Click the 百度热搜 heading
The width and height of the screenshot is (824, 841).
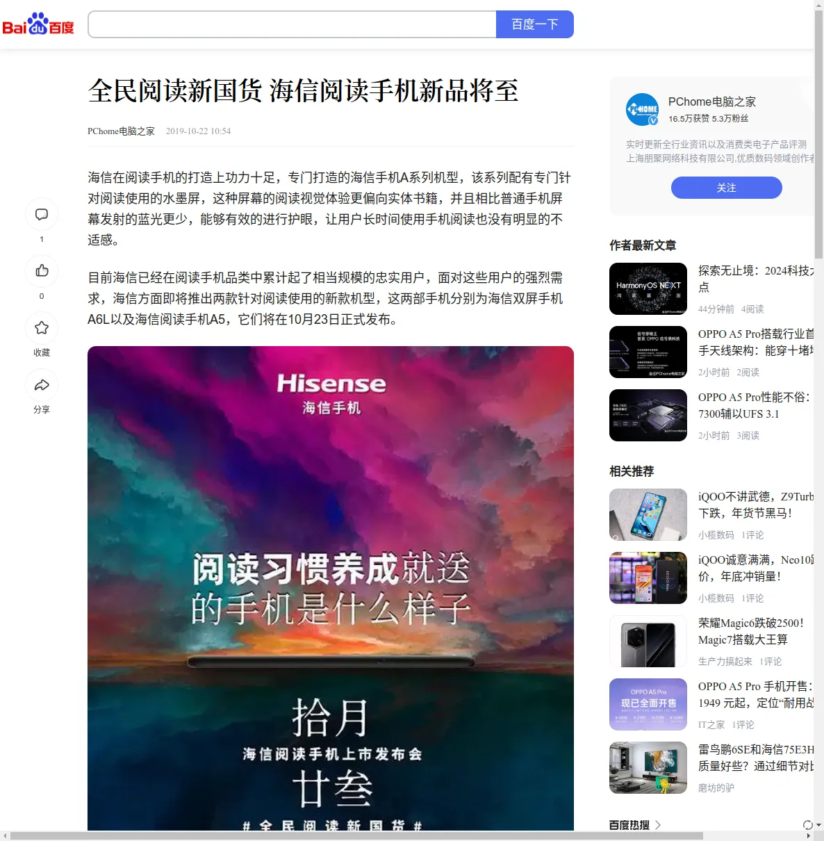(x=629, y=825)
